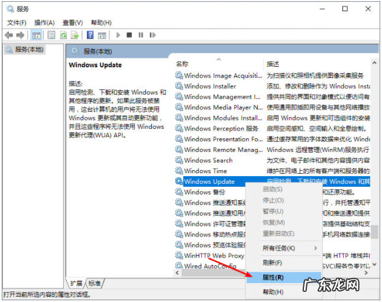Switch to the 扩展 tab
This screenshot has height=302, width=382.
76,284
